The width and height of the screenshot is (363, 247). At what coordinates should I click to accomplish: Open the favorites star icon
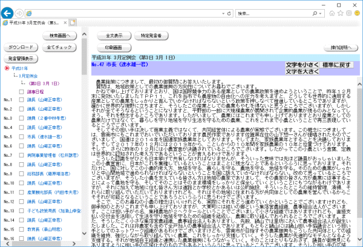[x=340, y=13]
